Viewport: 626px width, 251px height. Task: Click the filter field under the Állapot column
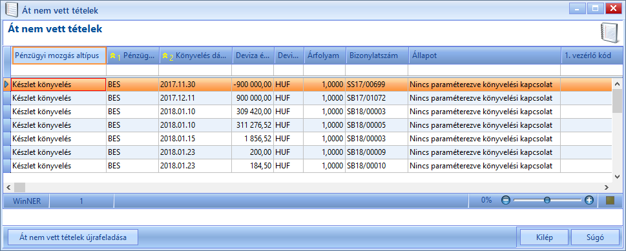coord(484,70)
